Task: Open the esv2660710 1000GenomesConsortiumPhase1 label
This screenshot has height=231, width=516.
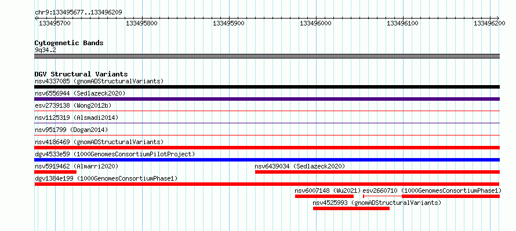Action: click(x=432, y=190)
